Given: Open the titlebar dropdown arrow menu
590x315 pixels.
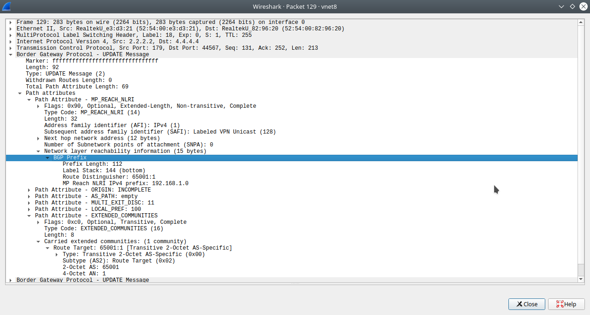Looking at the screenshot, I should click(x=561, y=6).
